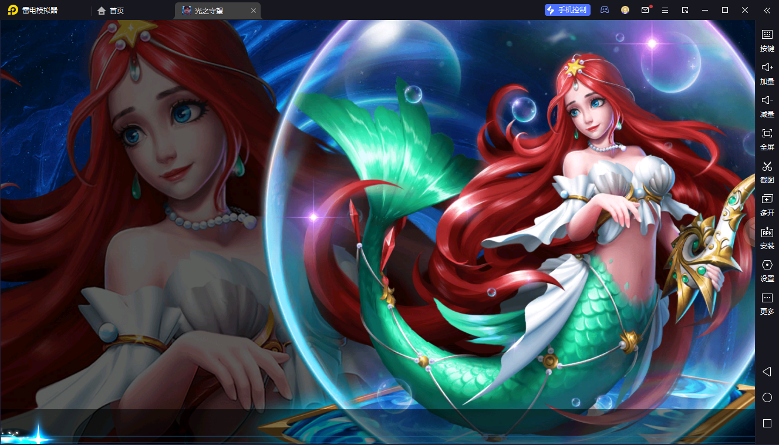779x445 pixels.
Task: Open the gamepad controller icon
Action: (x=604, y=10)
